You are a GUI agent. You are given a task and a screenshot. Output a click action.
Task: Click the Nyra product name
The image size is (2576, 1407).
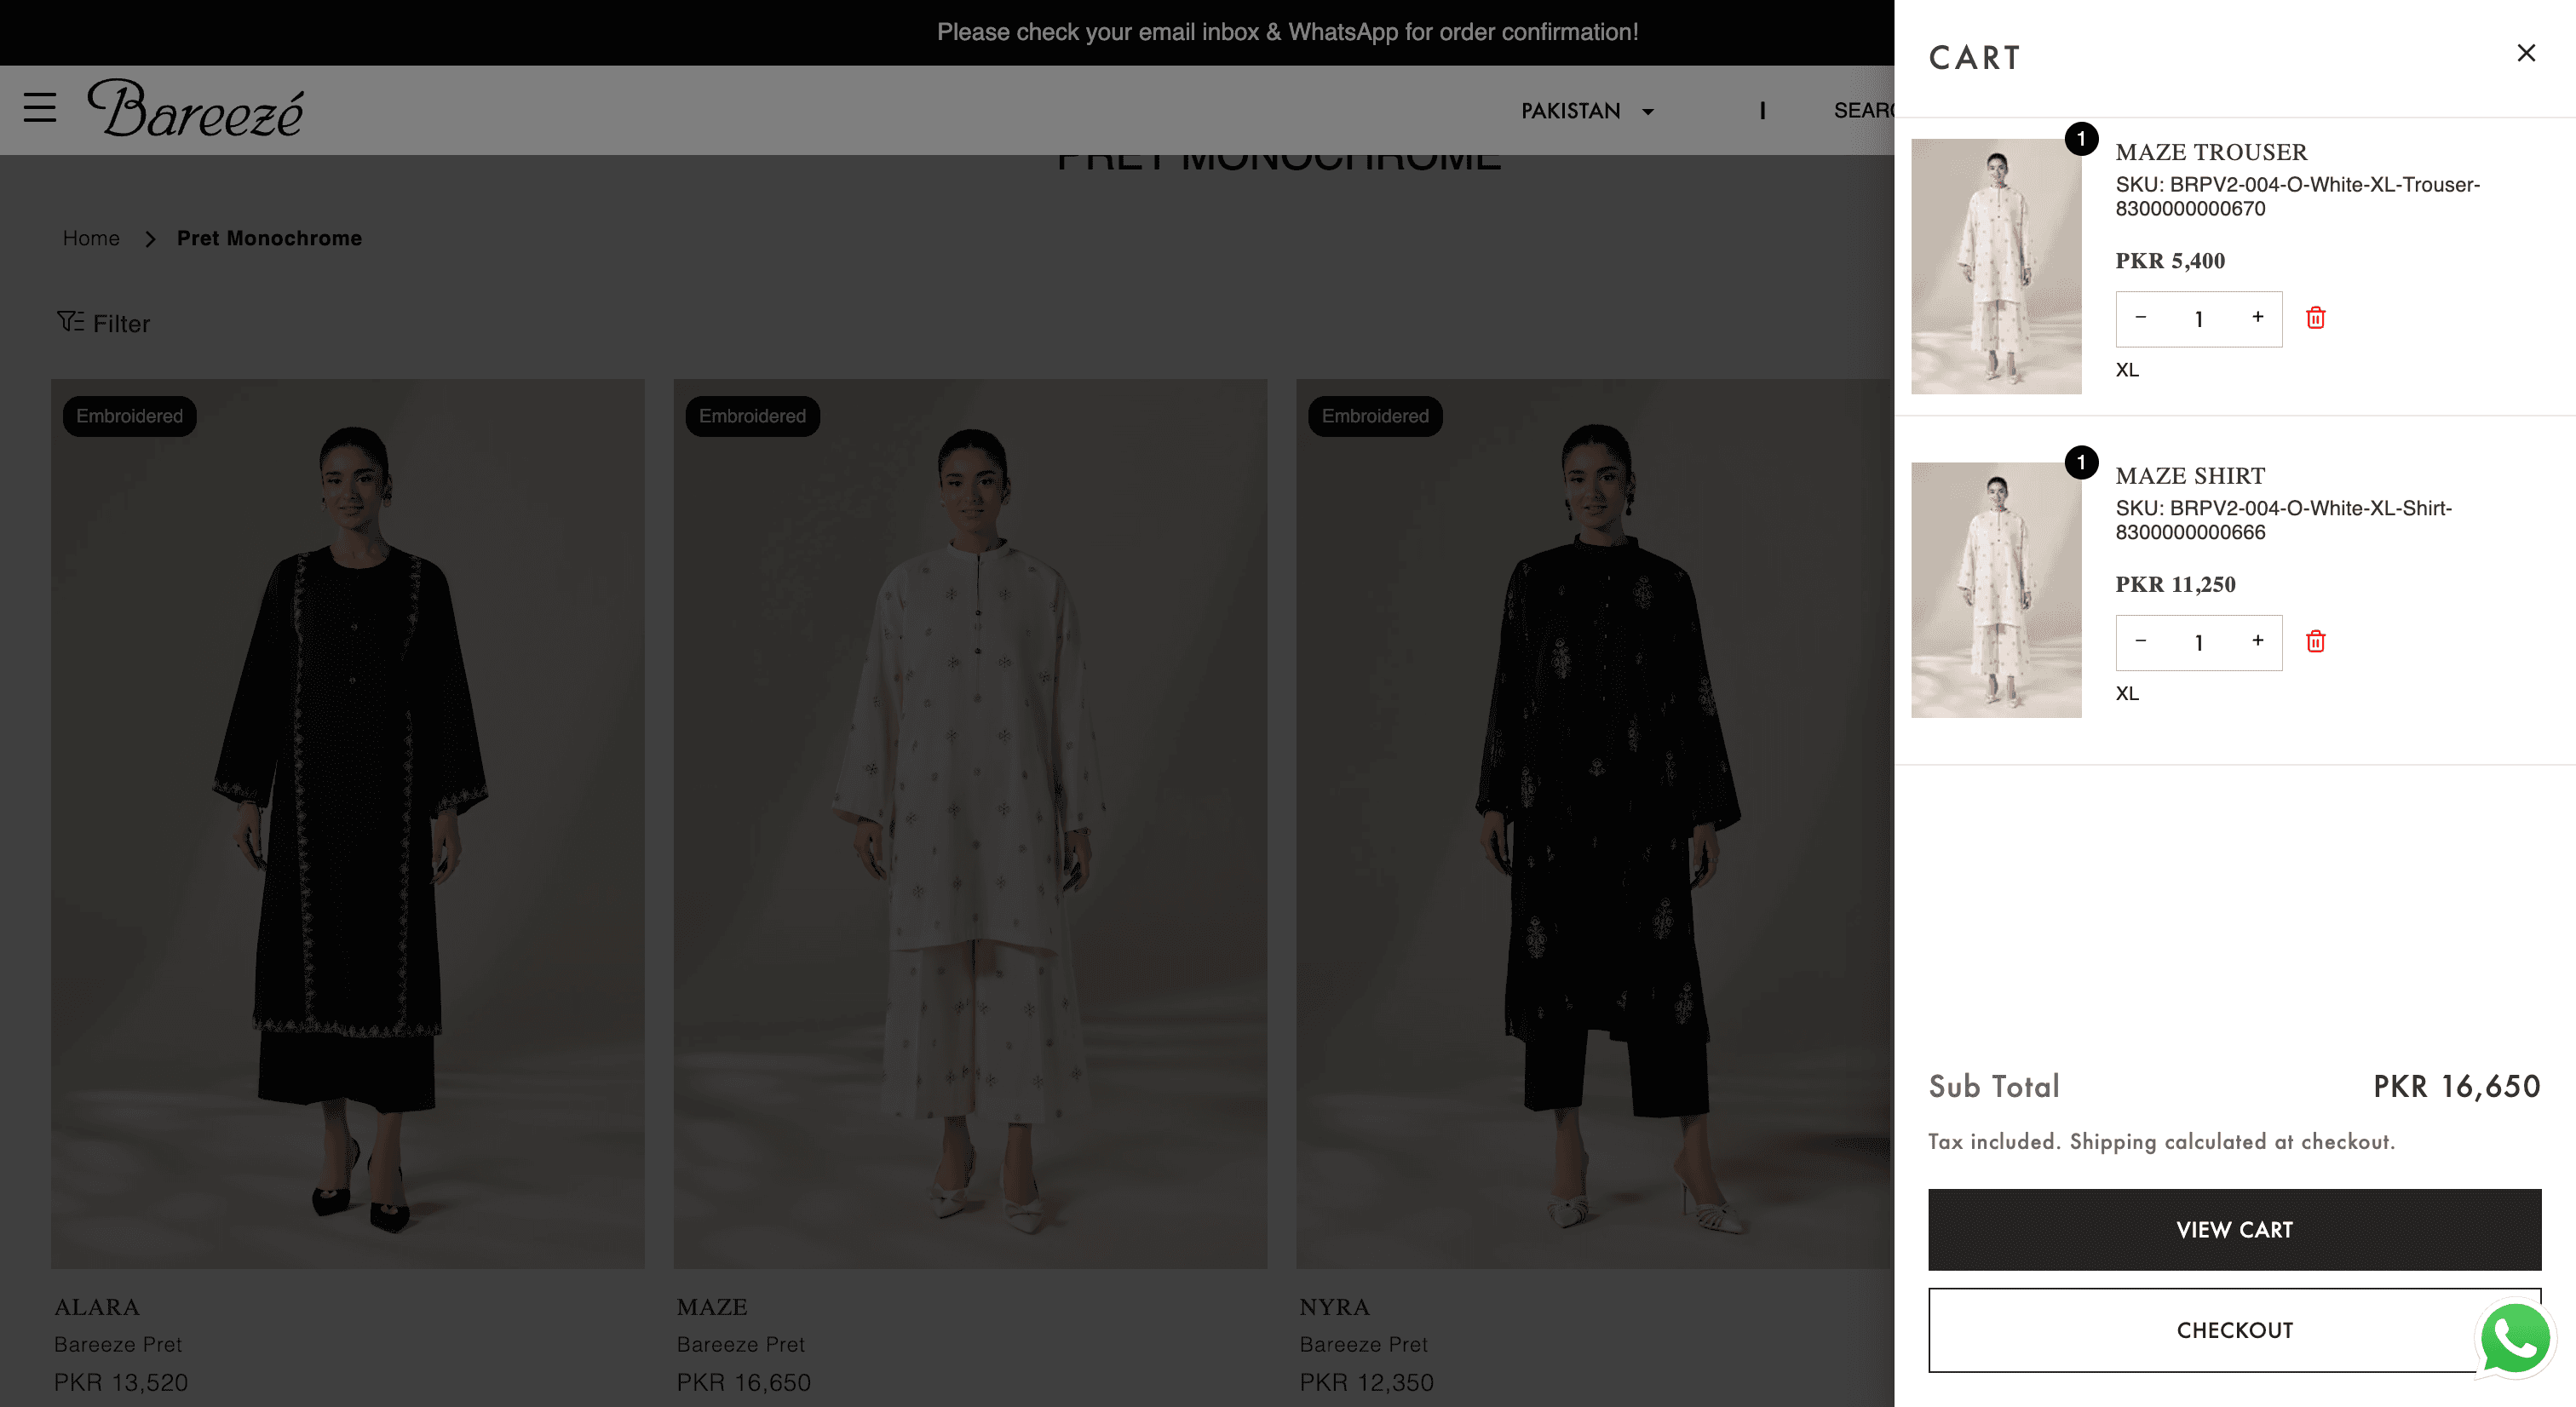click(1335, 1307)
